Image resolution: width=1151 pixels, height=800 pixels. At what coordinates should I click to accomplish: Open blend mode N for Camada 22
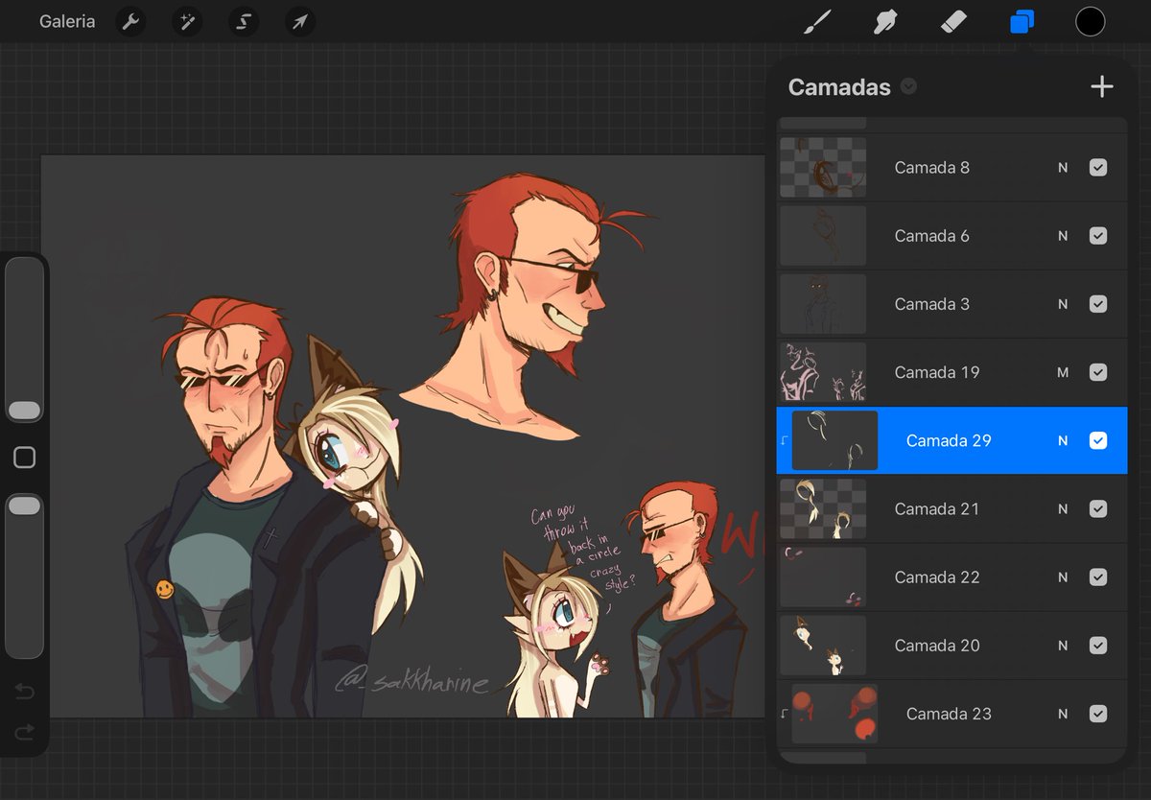point(1063,577)
